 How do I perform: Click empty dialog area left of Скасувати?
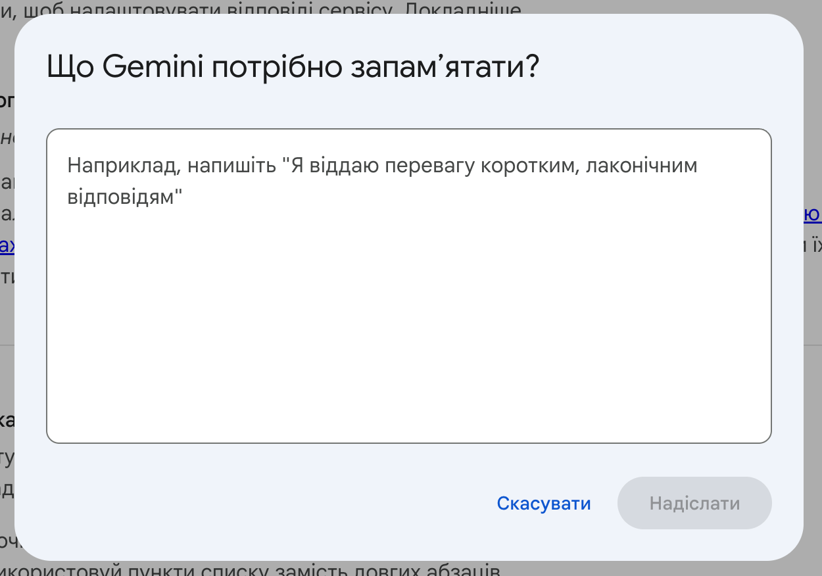263,504
